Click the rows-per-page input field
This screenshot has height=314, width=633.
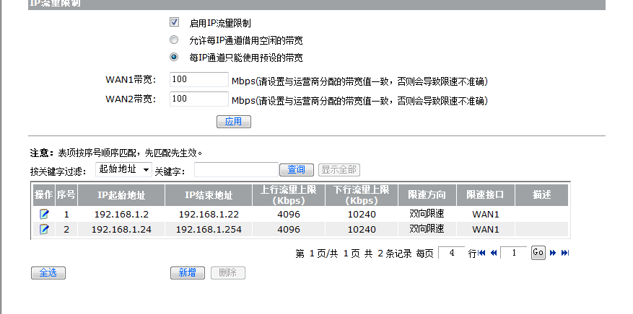click(451, 253)
